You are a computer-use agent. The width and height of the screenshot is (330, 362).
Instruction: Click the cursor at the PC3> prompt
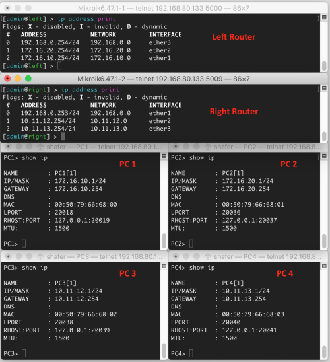24,353
